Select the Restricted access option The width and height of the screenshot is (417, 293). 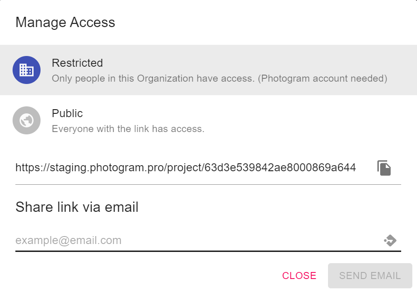[x=208, y=70]
